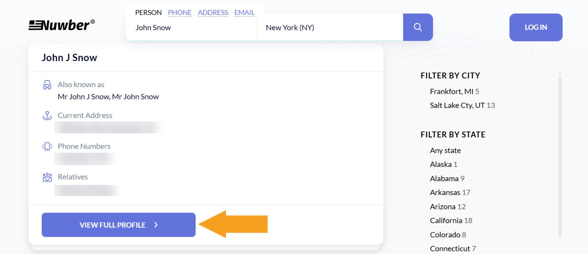Viewport: 588px width, 254px height.
Task: Click the Relatives people icon
Action: pos(47,176)
